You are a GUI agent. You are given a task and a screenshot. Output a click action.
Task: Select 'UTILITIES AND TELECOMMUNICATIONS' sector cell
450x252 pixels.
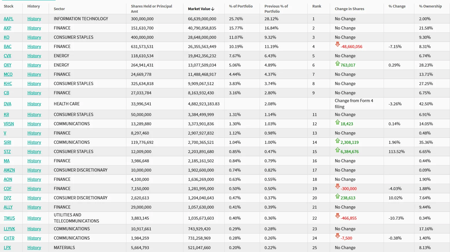pyautogui.click(x=76, y=218)
